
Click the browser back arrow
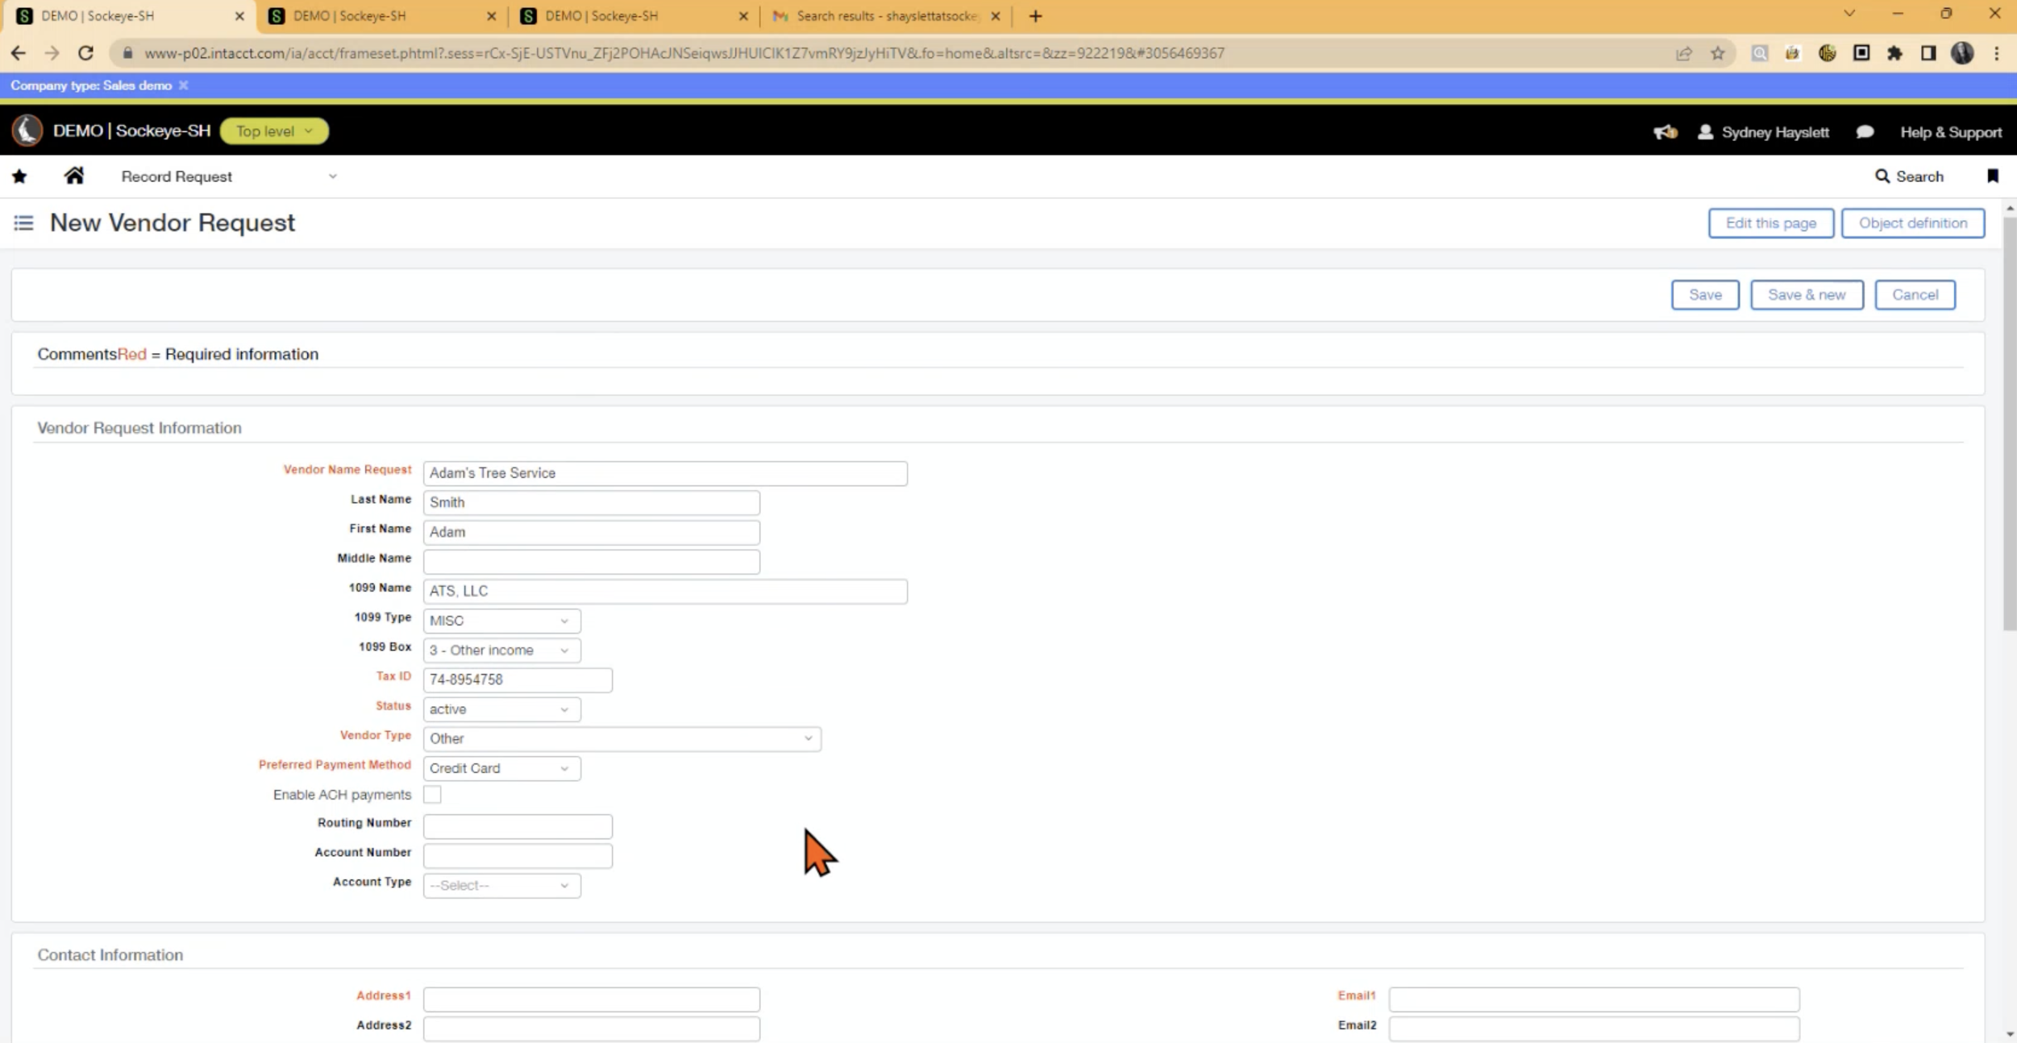point(19,53)
